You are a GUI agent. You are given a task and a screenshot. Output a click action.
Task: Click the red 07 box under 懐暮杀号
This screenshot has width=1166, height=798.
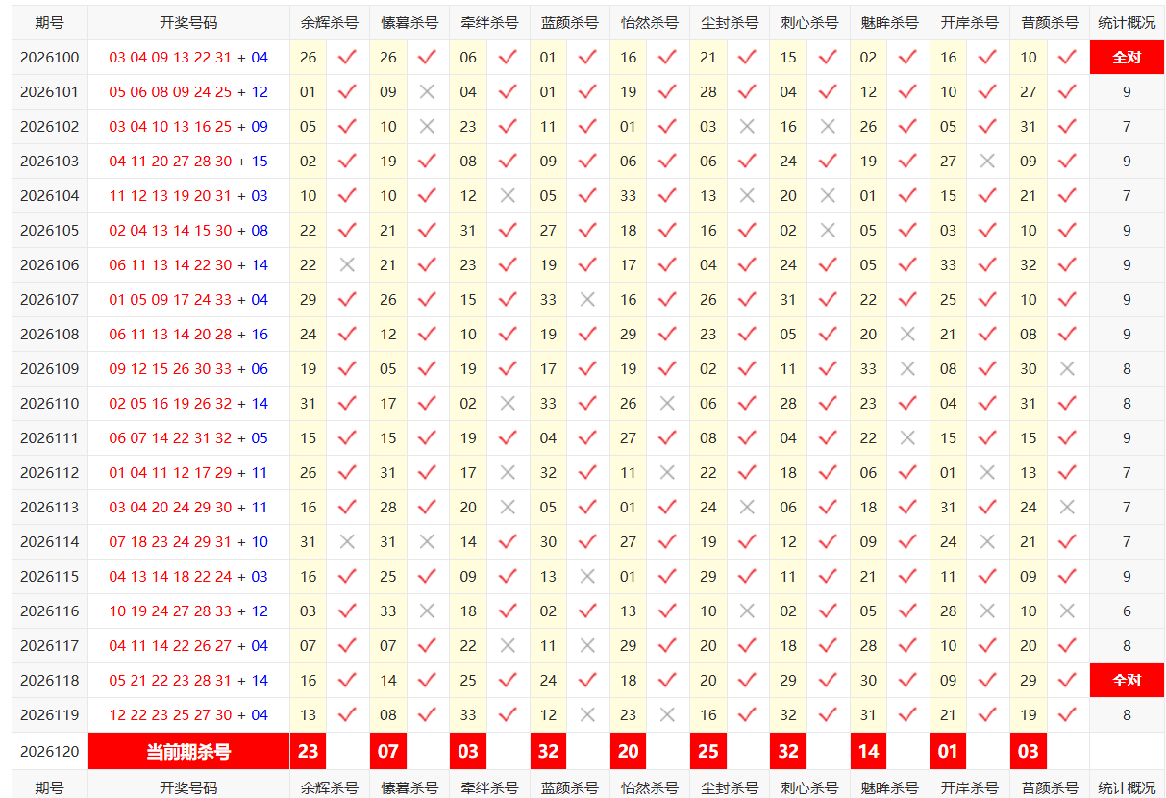pos(388,752)
